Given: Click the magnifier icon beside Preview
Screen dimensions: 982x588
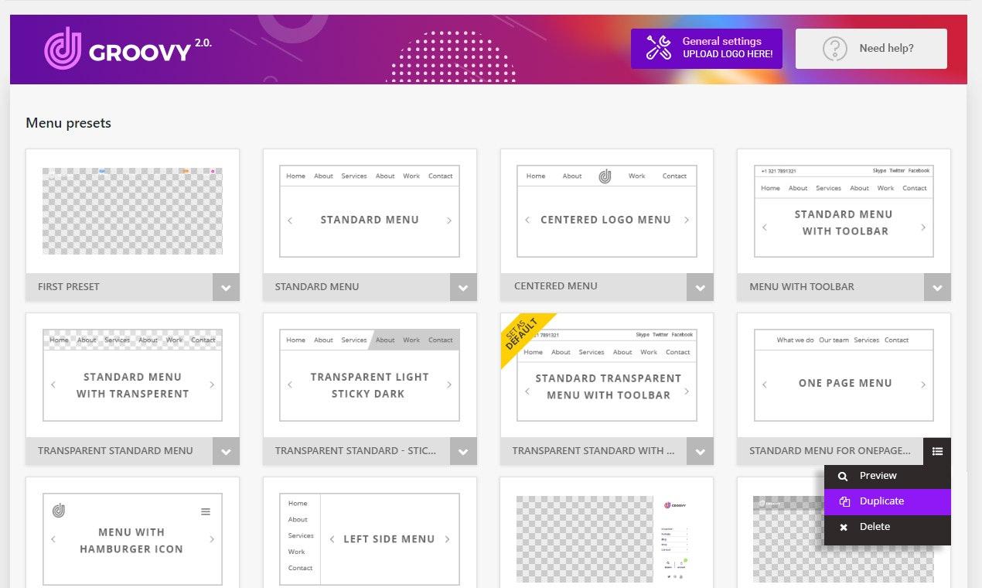Looking at the screenshot, I should (x=844, y=477).
